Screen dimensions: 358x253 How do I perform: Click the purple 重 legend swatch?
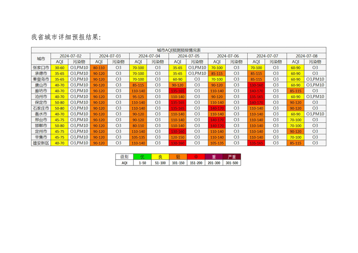tap(214, 157)
